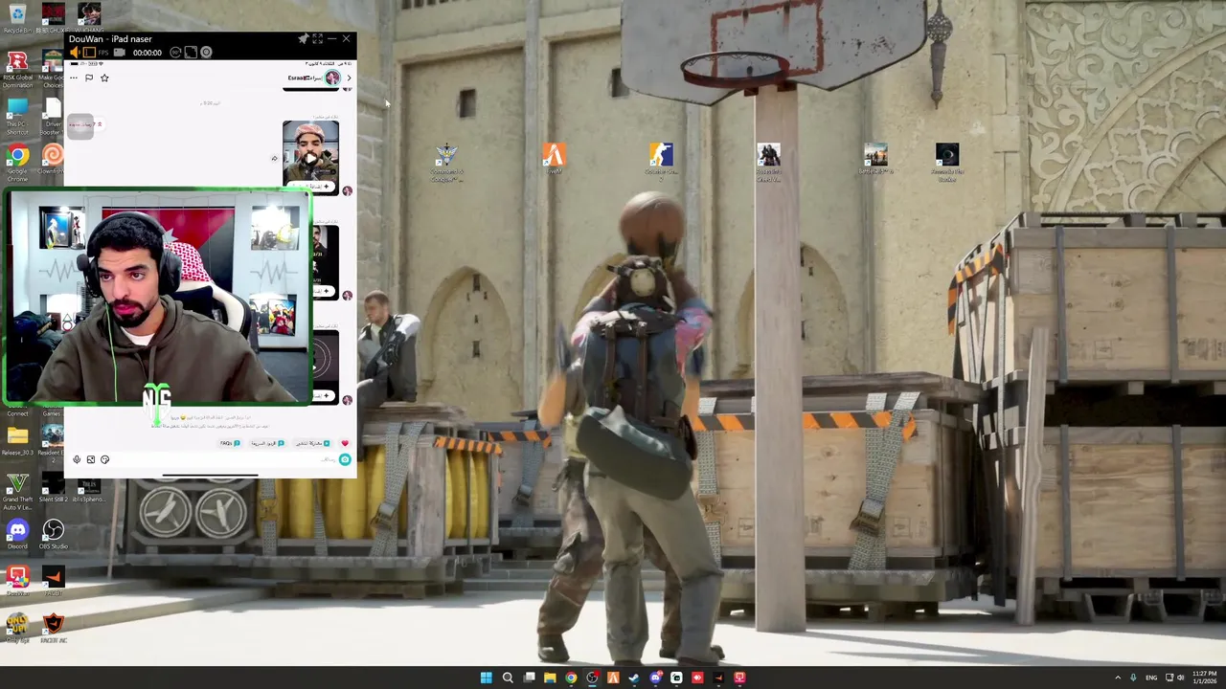Open Recycle Bin desktop icon
This screenshot has height=689, width=1226.
click(17, 18)
